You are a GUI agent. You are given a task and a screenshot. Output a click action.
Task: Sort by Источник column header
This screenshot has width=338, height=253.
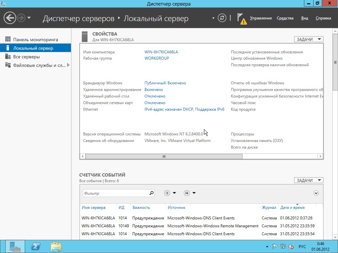click(177, 208)
